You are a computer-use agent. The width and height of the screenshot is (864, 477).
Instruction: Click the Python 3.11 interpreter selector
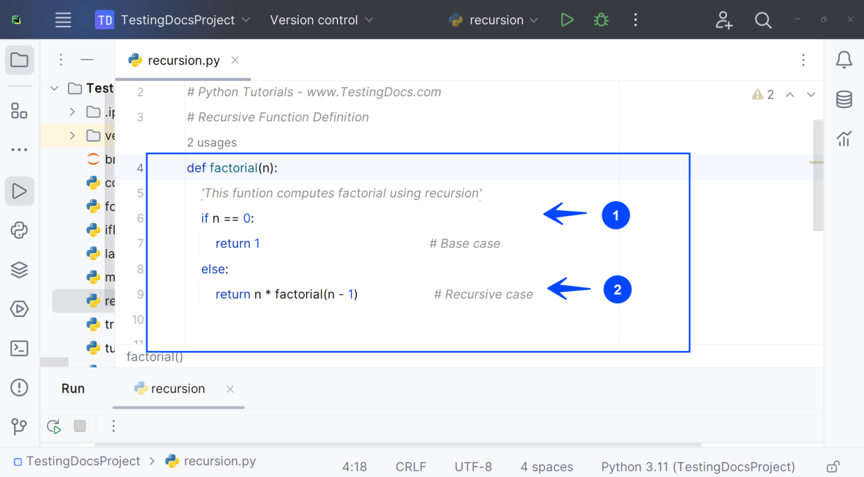[x=697, y=467]
